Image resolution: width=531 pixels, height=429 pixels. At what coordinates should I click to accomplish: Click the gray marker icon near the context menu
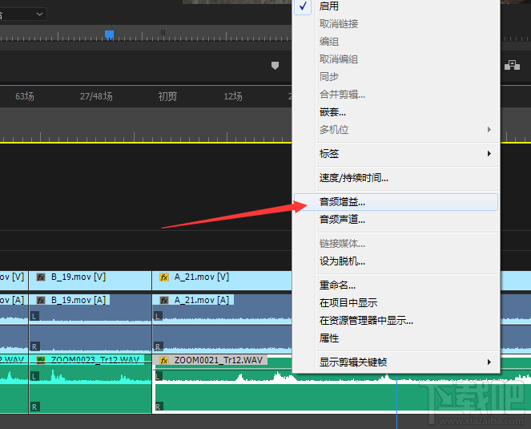(x=275, y=66)
